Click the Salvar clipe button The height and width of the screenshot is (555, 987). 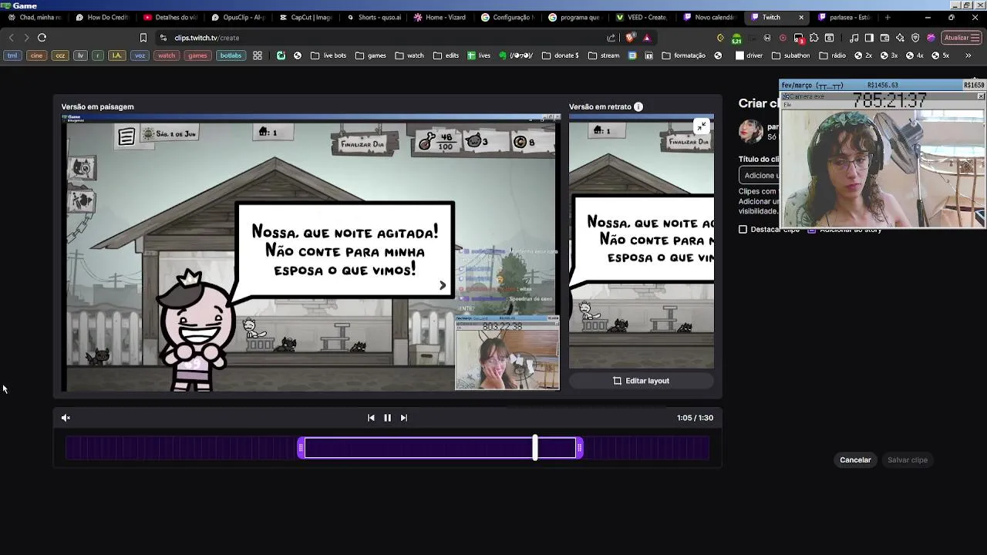[907, 460]
